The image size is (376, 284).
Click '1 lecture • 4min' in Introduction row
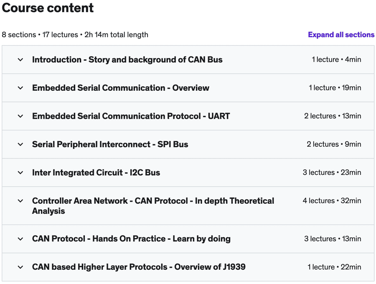click(x=336, y=59)
